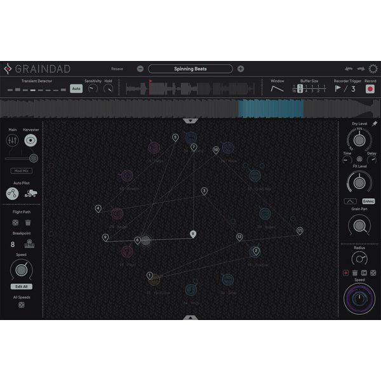Open the Spinning Beats preset menu

tap(190, 69)
